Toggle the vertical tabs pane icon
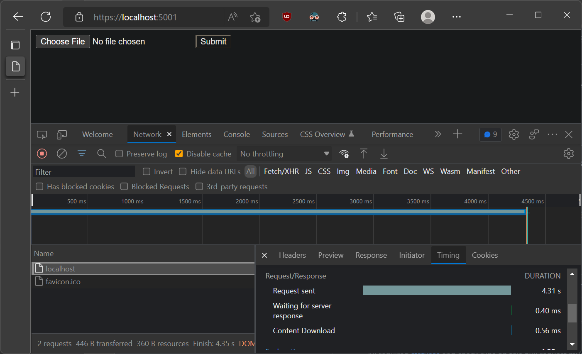582x354 pixels. [15, 45]
